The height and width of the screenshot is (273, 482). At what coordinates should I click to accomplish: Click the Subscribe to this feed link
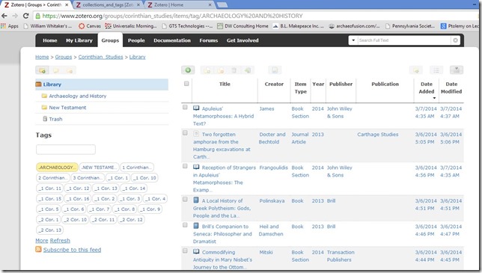tap(72, 250)
